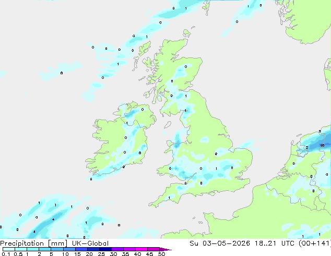This screenshot has height=256, width=331.
Task: Pick the 10–15 mm legend color swatch
Action: (69, 249)
